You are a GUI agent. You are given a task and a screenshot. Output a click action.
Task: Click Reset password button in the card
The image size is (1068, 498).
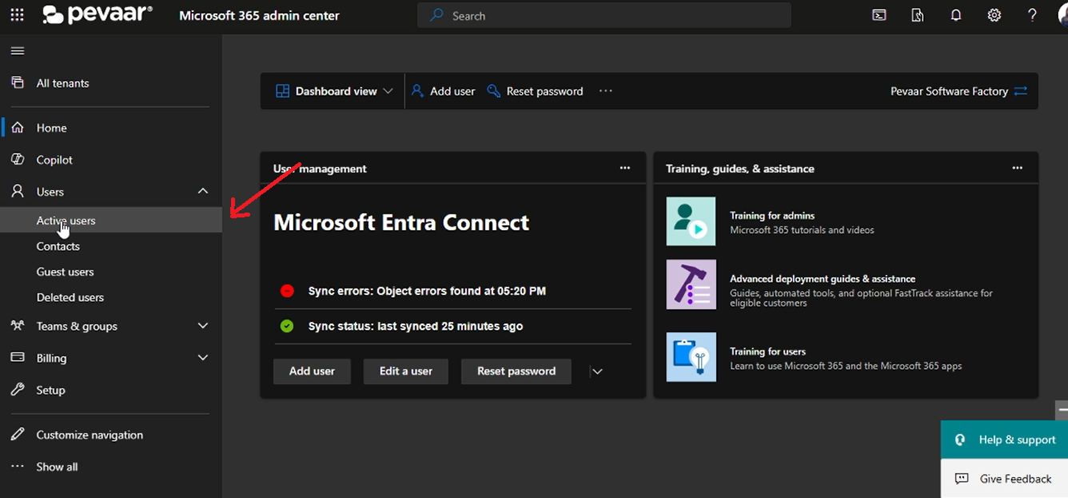tap(516, 371)
